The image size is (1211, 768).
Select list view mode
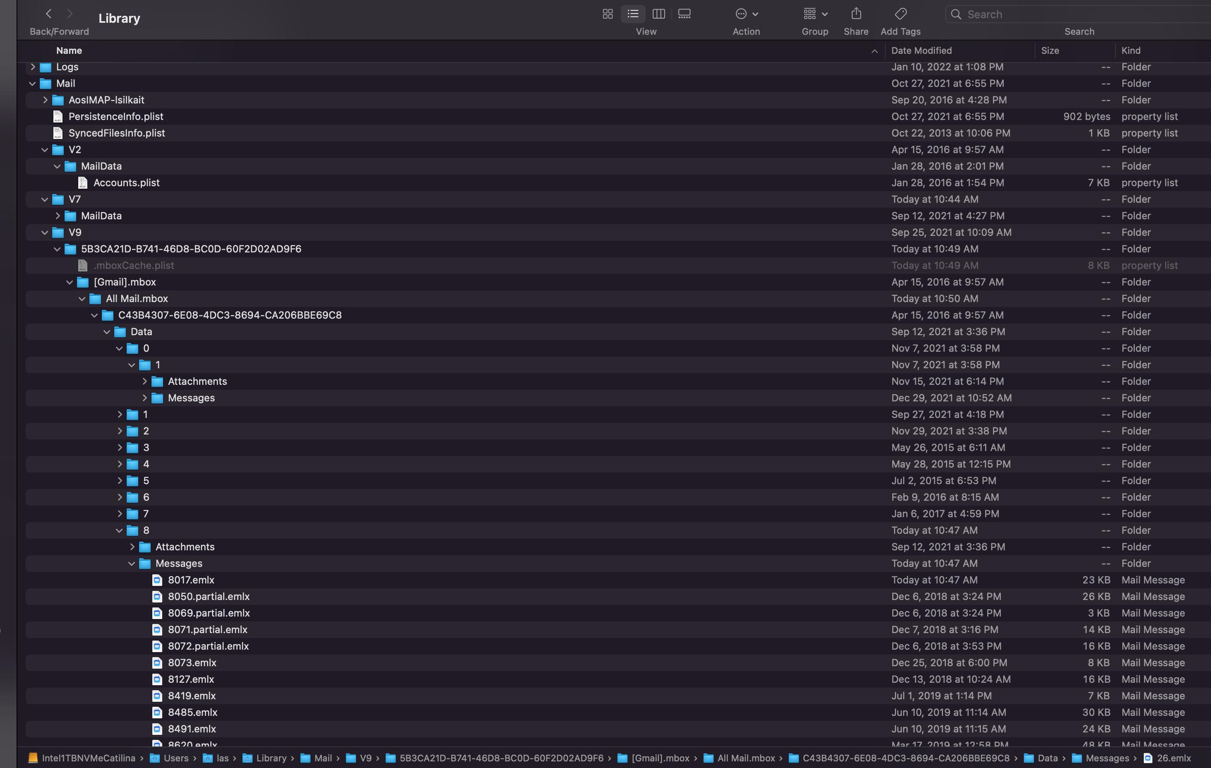633,14
